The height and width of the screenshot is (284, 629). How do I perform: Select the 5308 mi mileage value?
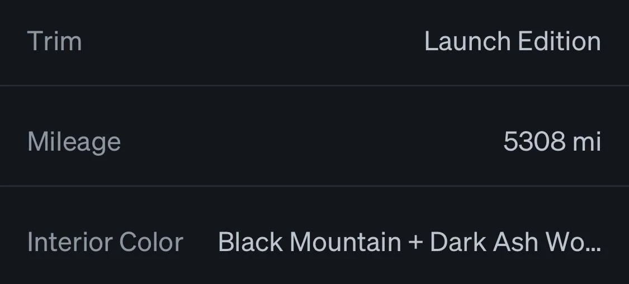(x=552, y=142)
